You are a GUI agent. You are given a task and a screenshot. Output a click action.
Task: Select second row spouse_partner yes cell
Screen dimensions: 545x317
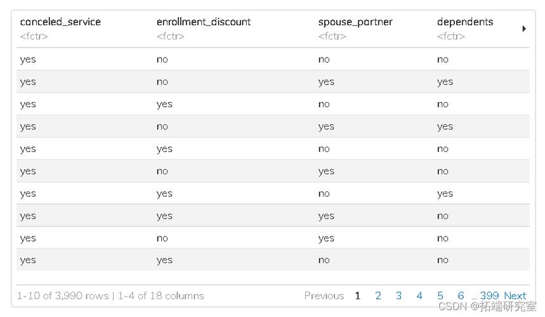[326, 82]
